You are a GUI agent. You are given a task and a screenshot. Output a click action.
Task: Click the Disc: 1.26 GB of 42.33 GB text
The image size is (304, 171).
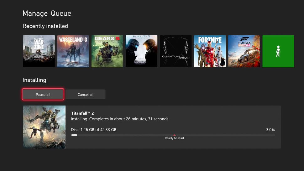click(94, 130)
